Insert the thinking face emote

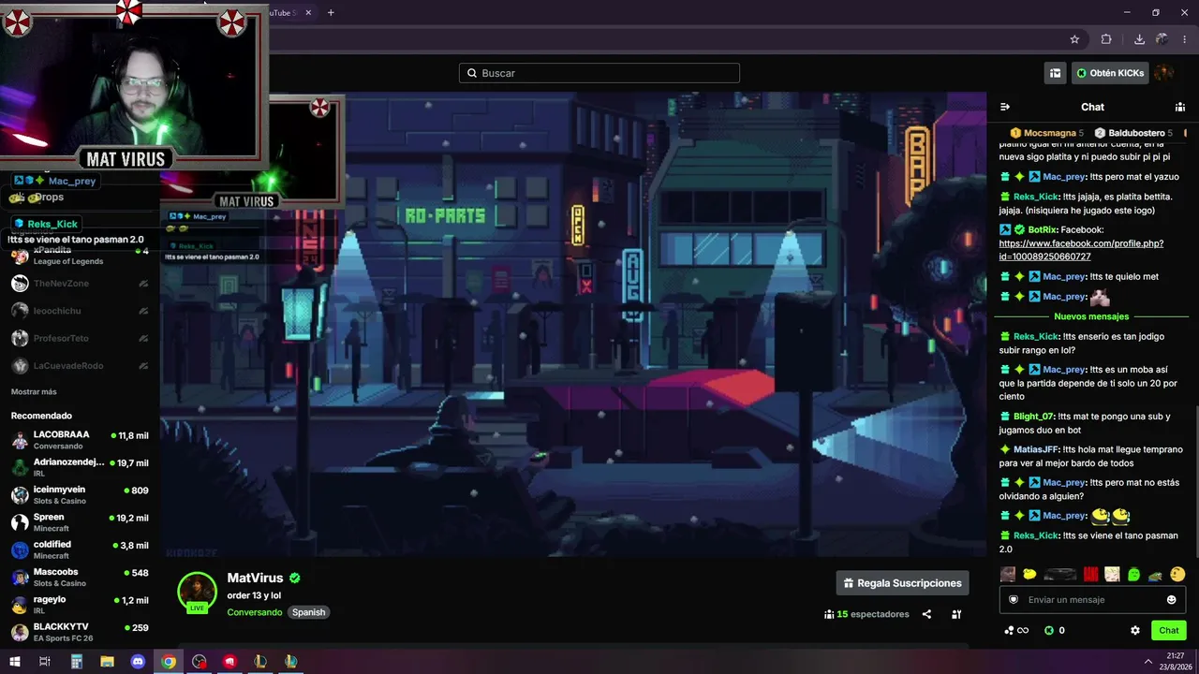click(1177, 574)
